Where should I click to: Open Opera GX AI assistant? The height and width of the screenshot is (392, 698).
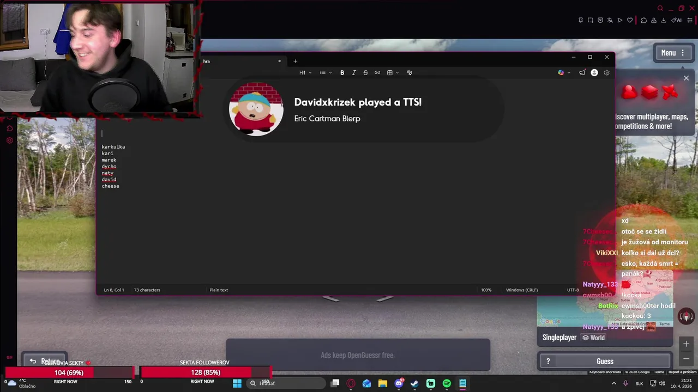pos(677,20)
